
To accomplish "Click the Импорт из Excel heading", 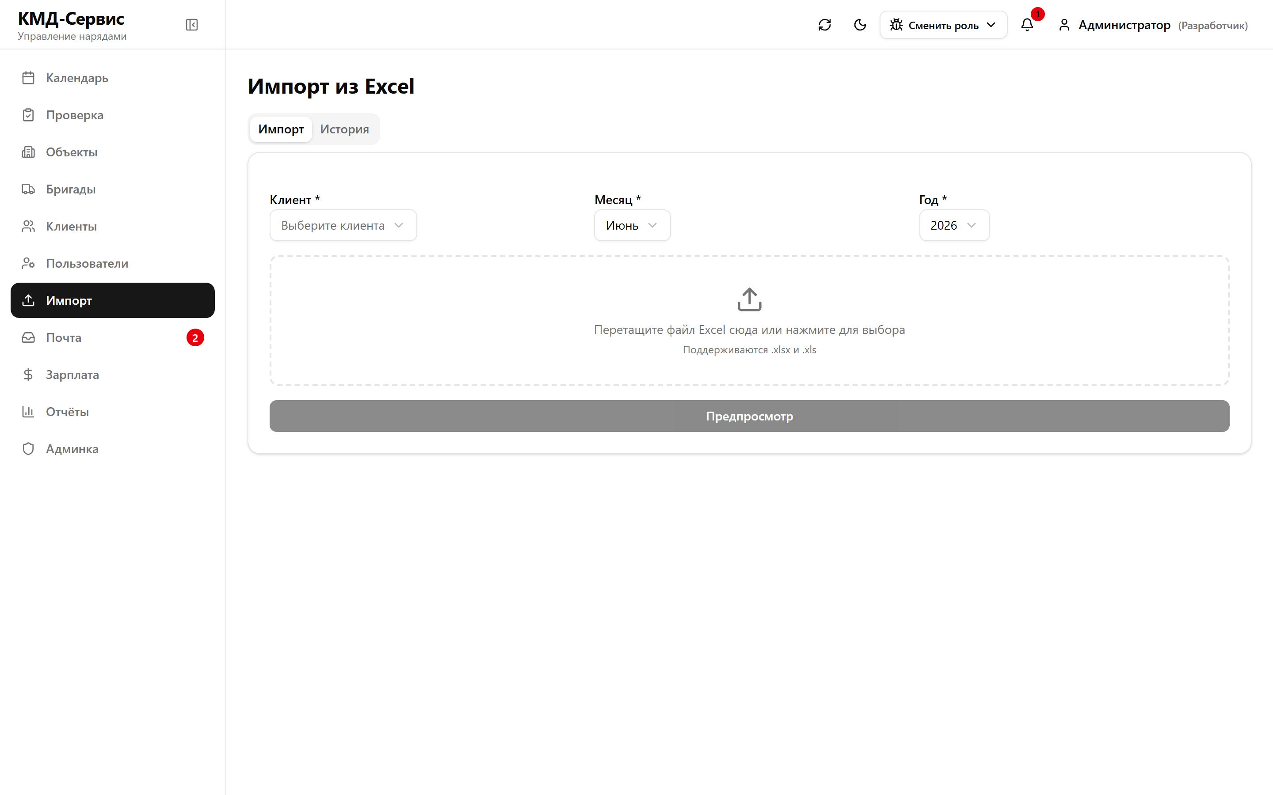I will 331,86.
